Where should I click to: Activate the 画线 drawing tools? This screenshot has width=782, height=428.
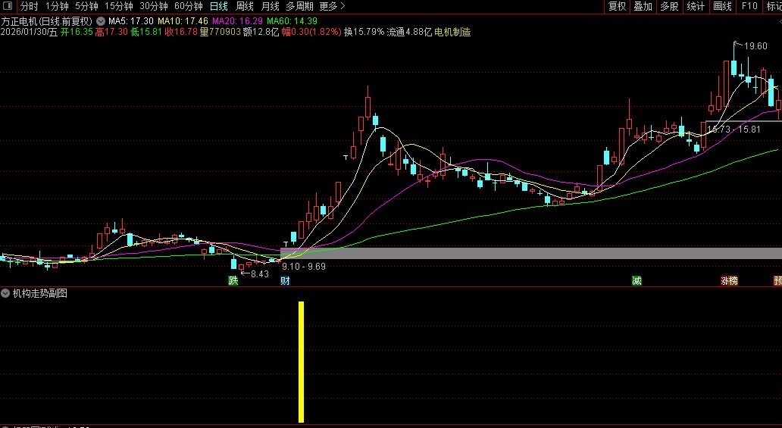pos(722,6)
